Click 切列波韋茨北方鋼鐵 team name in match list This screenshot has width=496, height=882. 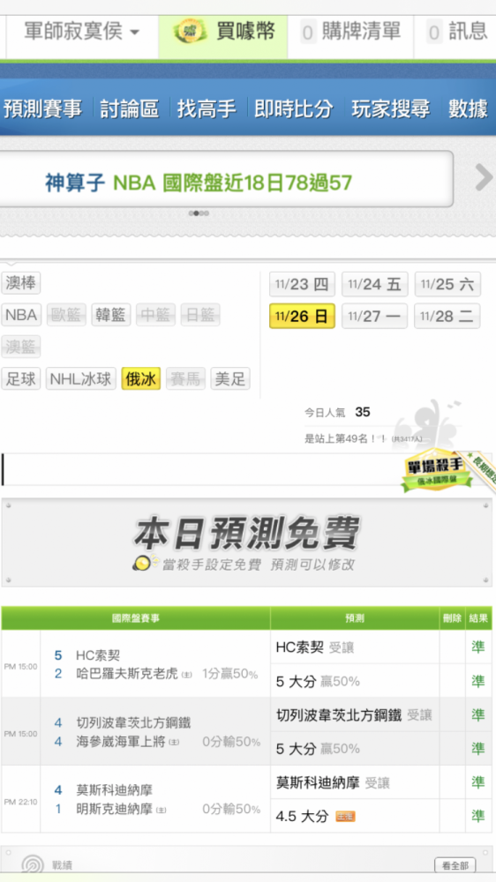(133, 723)
